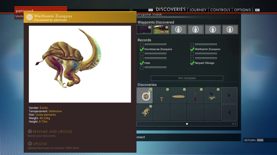The width and height of the screenshot is (277, 155).
Task: Click the triangle icon beside Rename and Upload
Action: click(x=30, y=131)
